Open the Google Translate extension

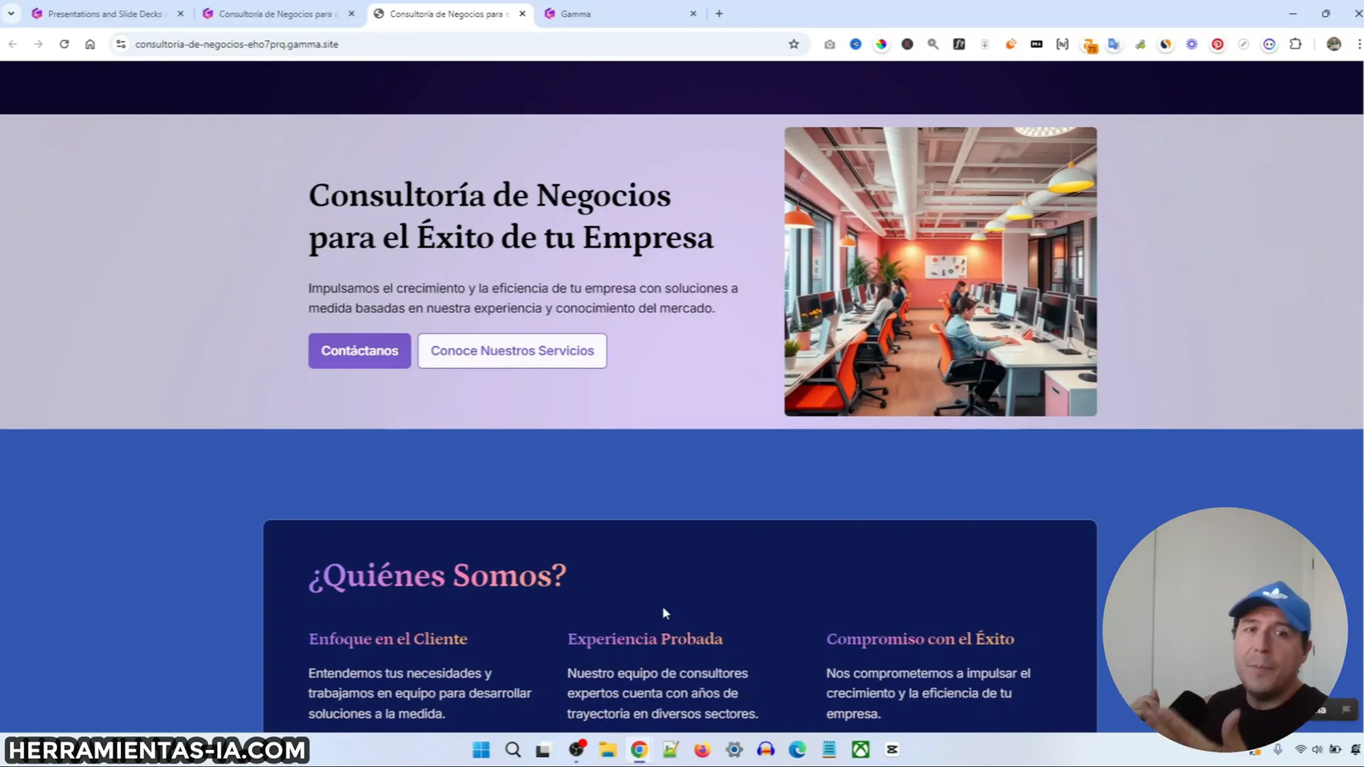tap(1114, 43)
